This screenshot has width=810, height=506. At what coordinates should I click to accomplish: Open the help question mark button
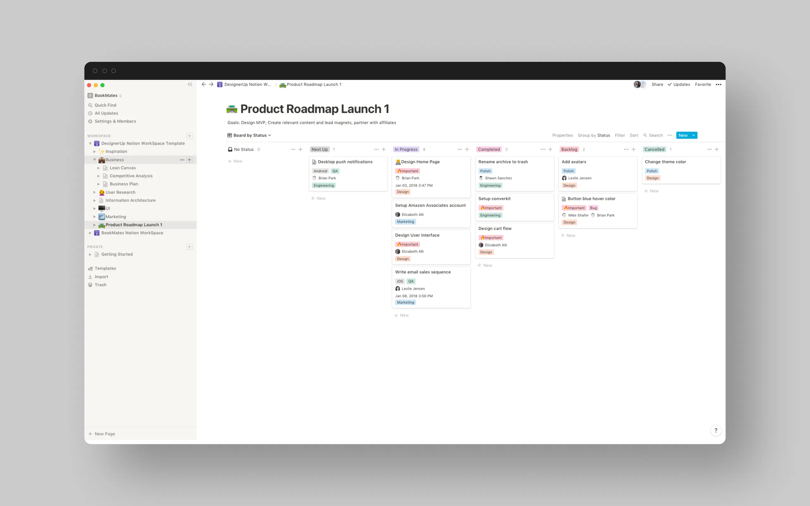point(716,430)
